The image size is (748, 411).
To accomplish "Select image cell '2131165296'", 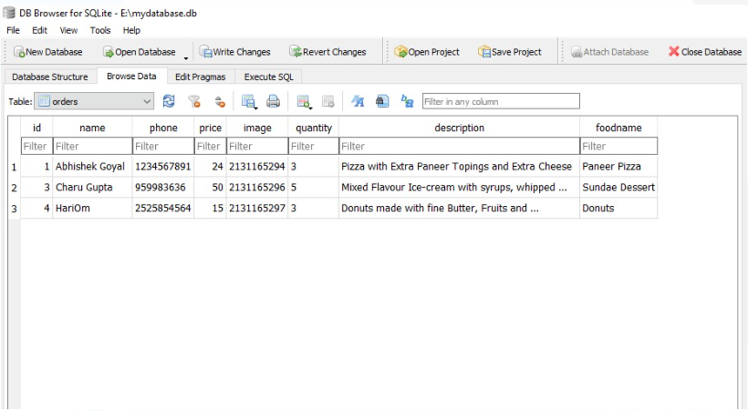I will pos(257,188).
